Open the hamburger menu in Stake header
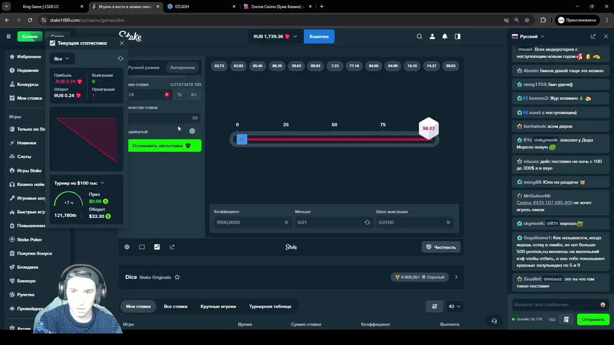The height and width of the screenshot is (345, 614). coord(8,36)
